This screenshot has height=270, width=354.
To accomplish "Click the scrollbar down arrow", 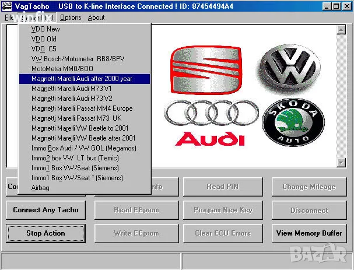I will coord(341,163).
